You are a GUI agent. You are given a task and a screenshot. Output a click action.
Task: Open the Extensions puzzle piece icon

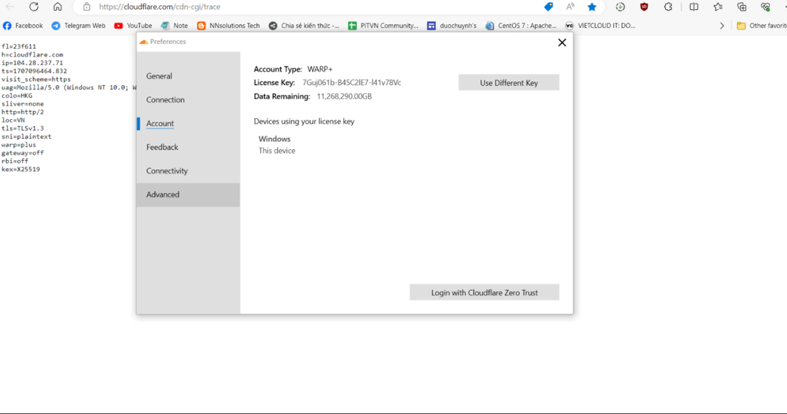pyautogui.click(x=668, y=7)
